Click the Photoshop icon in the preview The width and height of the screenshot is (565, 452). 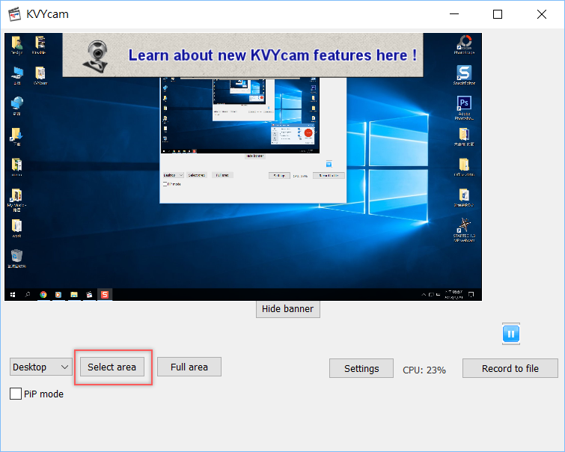click(464, 103)
